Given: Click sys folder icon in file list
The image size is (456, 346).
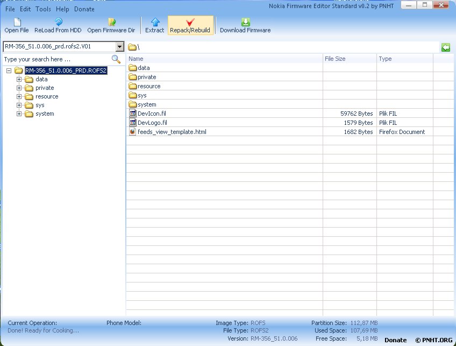Looking at the screenshot, I should tap(133, 95).
